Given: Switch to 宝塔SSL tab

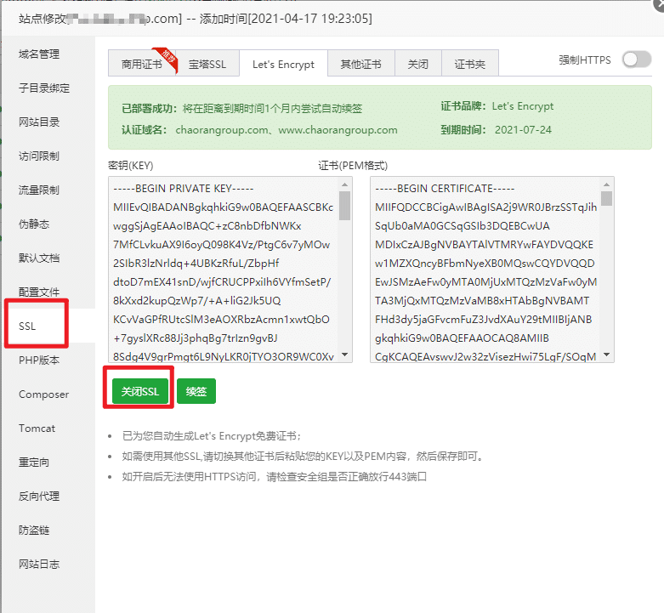Looking at the screenshot, I should pos(207,64).
